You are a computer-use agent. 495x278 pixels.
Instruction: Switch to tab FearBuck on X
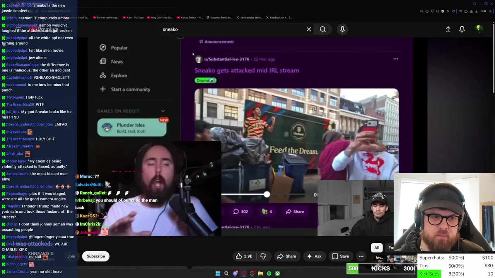pyautogui.click(x=279, y=17)
